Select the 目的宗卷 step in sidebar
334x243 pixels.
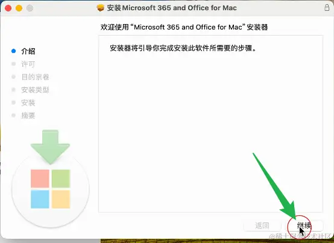coord(35,77)
